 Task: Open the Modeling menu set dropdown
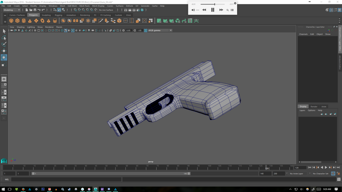(x=12, y=10)
